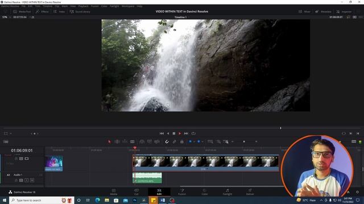Viewport: 364px width, 204px height.
Task: Select the Blade Edit Mode tool
Action: click(133, 142)
